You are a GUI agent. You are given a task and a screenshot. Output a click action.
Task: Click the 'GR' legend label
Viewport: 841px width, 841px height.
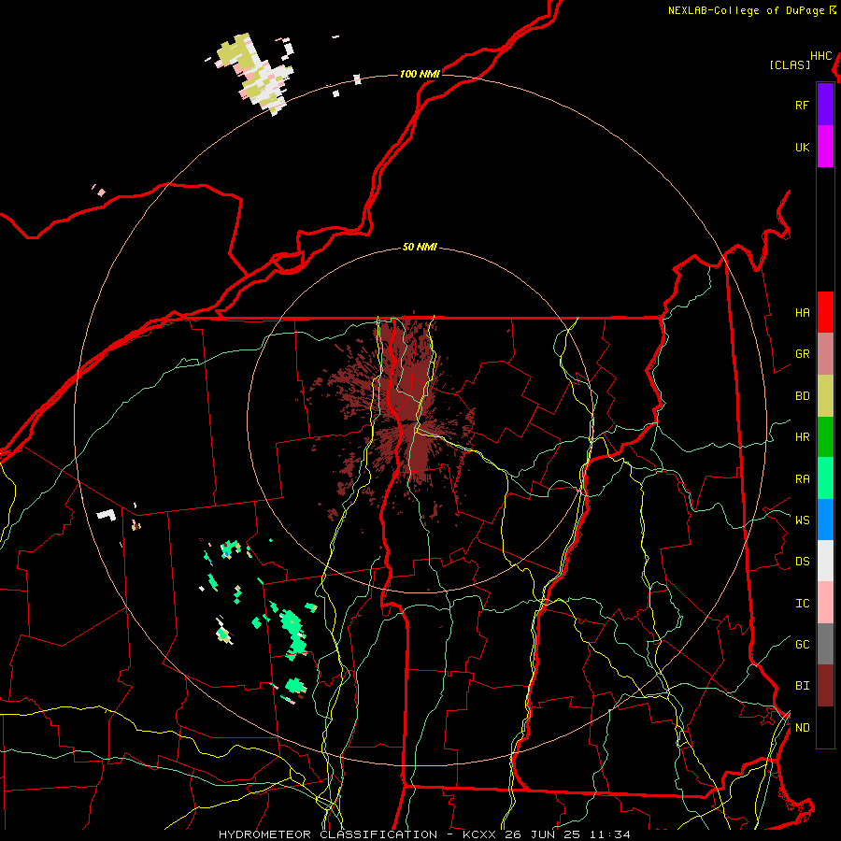click(802, 354)
